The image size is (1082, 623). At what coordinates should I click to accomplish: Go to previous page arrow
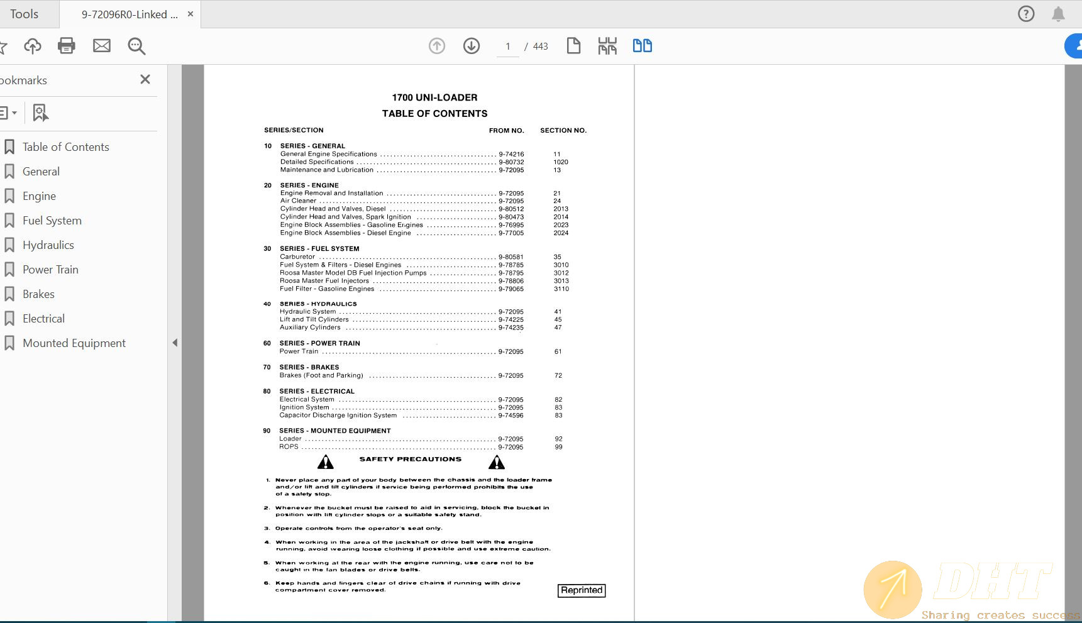point(437,46)
